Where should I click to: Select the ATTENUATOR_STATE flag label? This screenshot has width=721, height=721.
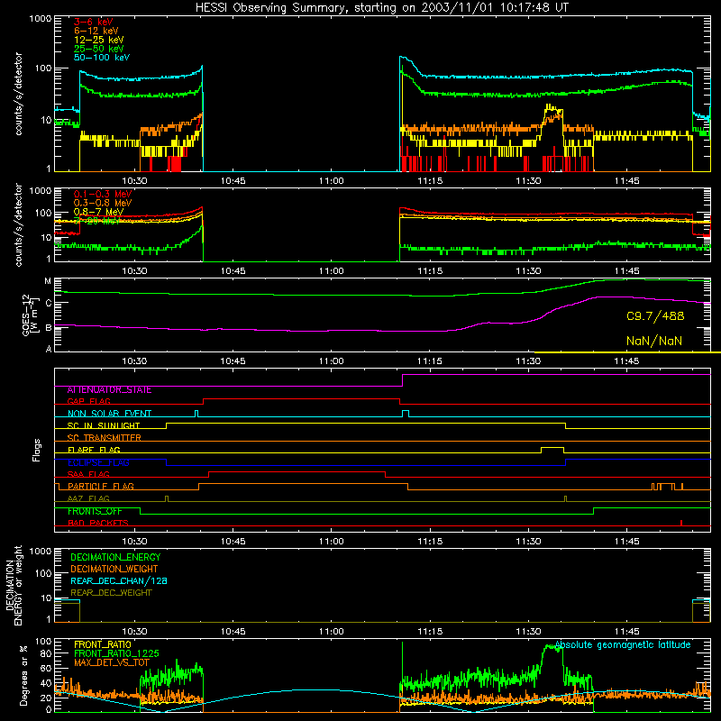tap(109, 390)
